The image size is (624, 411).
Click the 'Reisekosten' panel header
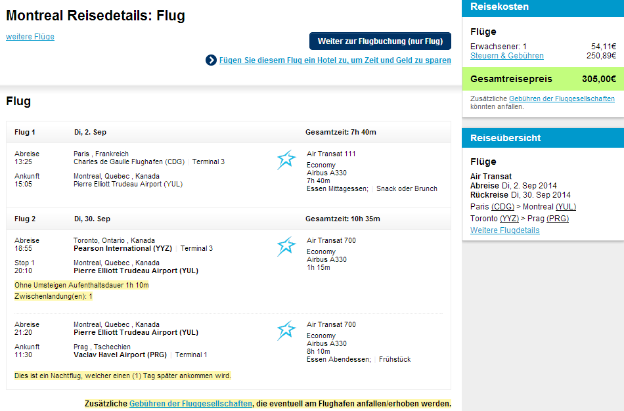543,7
